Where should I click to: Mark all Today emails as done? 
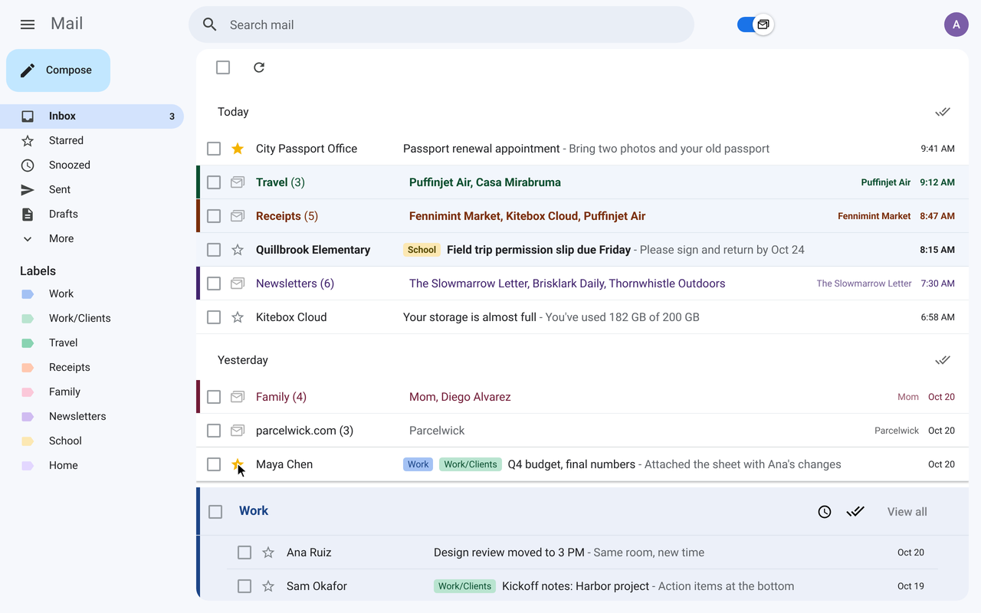pyautogui.click(x=943, y=112)
